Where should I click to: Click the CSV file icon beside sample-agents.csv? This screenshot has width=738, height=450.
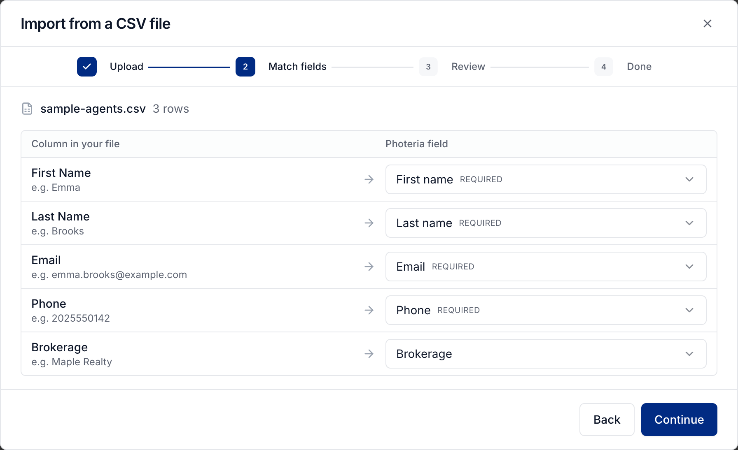coord(27,109)
